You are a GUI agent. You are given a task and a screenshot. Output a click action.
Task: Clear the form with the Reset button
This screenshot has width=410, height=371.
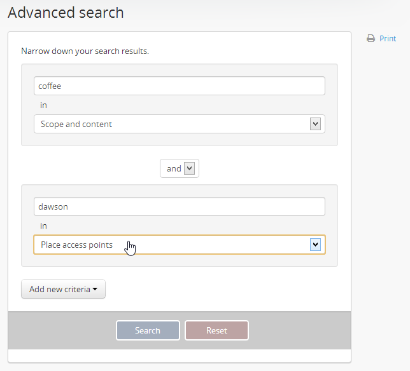(x=216, y=330)
